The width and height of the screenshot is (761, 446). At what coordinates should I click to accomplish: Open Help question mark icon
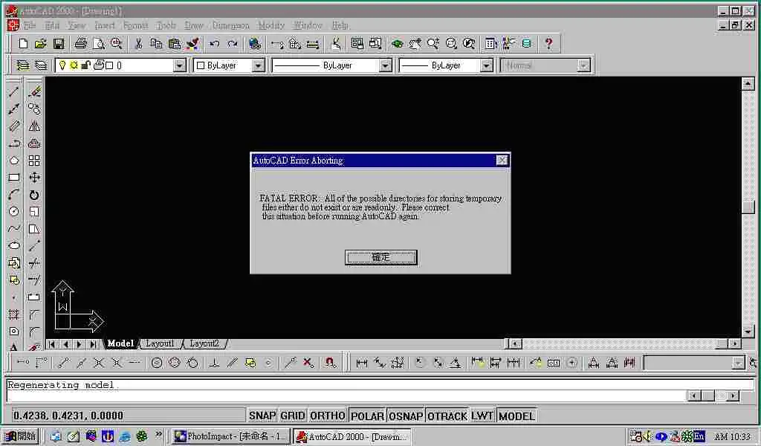[548, 44]
